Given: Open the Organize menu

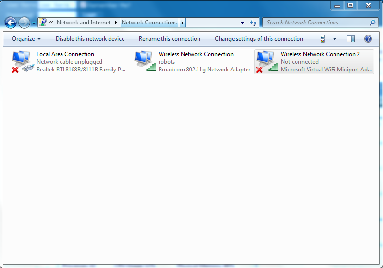Looking at the screenshot, I should click(x=26, y=39).
